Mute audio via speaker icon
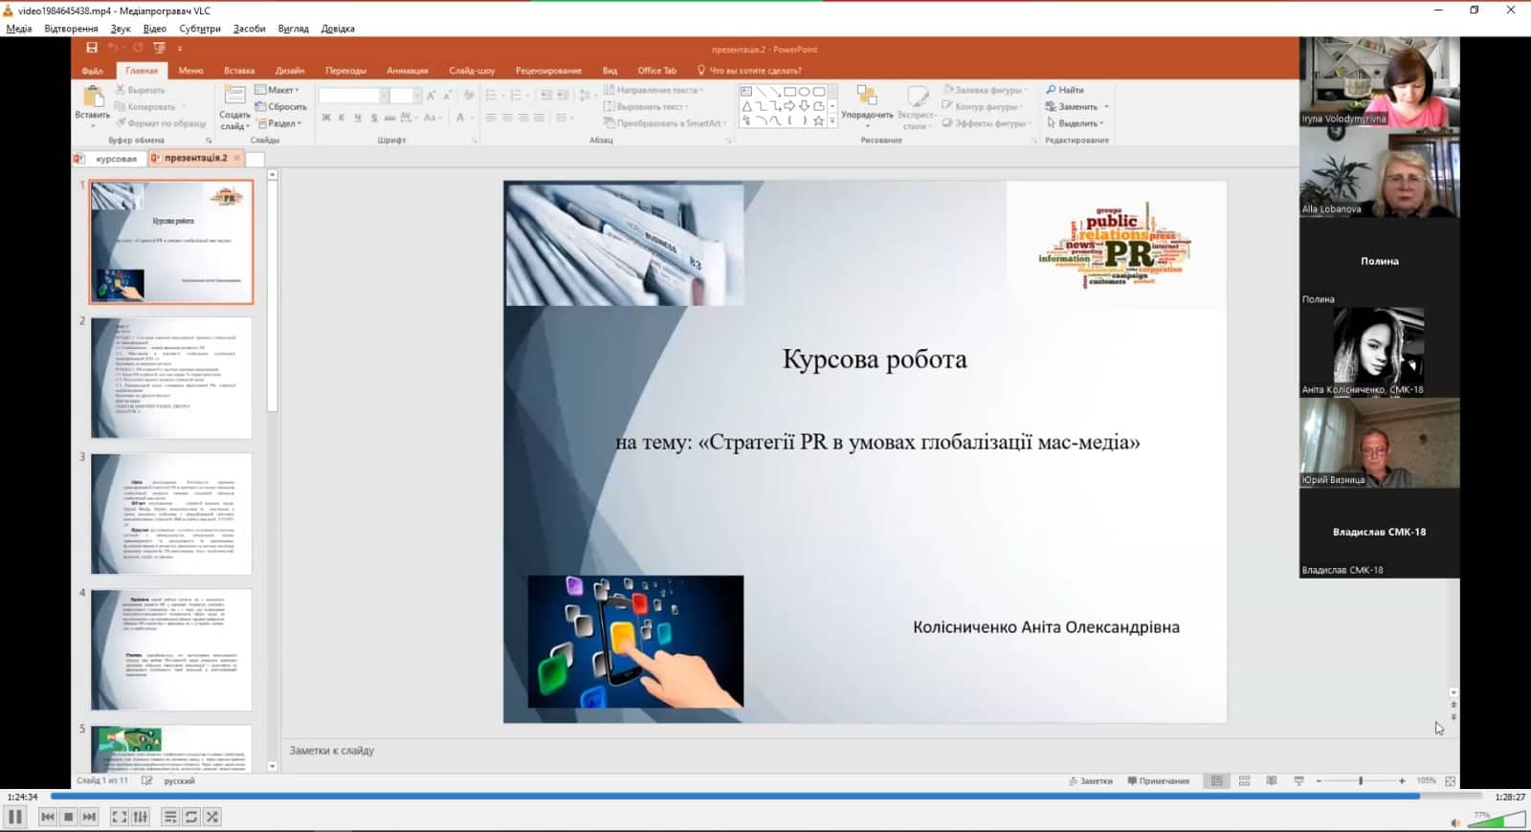This screenshot has height=832, width=1531. click(1454, 822)
